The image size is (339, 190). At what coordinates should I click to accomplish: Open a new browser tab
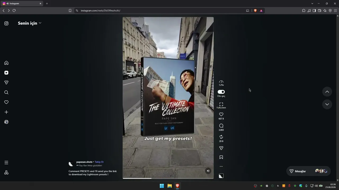click(47, 3)
